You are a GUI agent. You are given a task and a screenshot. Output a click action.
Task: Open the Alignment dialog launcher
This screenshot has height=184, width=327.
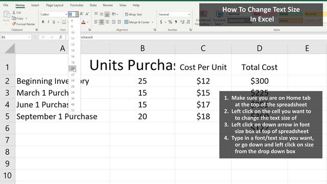155,30
